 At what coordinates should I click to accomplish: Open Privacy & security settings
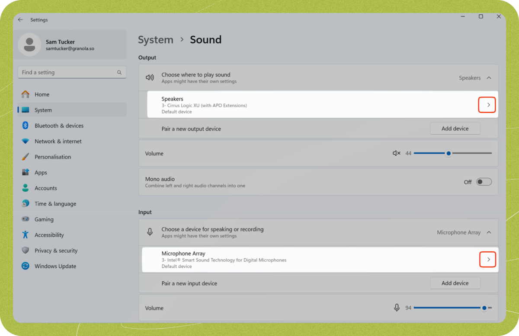pos(72,250)
